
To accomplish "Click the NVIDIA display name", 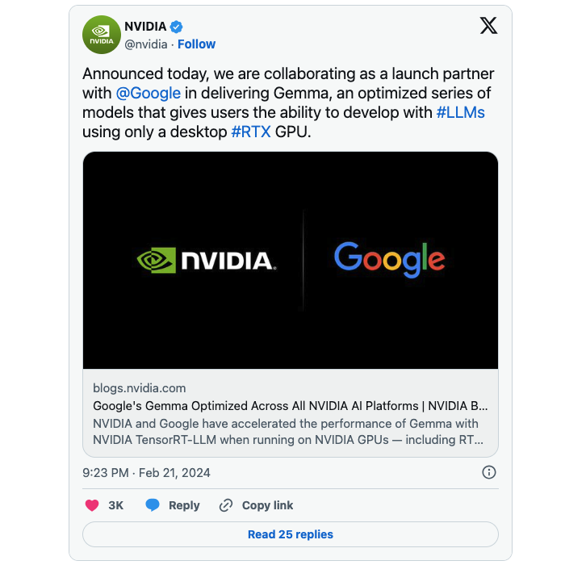I will point(145,27).
